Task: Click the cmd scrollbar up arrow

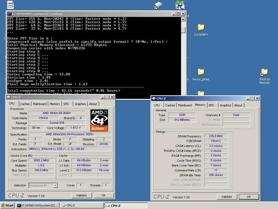Action: pos(183,19)
